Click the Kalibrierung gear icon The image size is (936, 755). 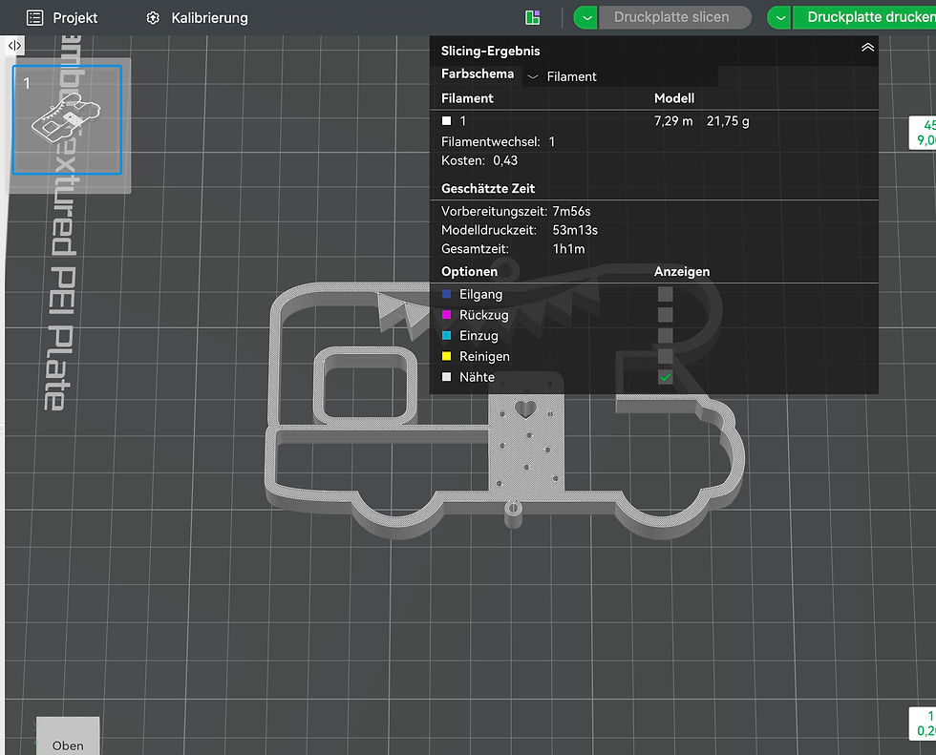(153, 18)
